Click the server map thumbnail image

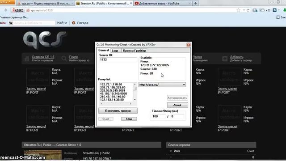(x=43, y=155)
